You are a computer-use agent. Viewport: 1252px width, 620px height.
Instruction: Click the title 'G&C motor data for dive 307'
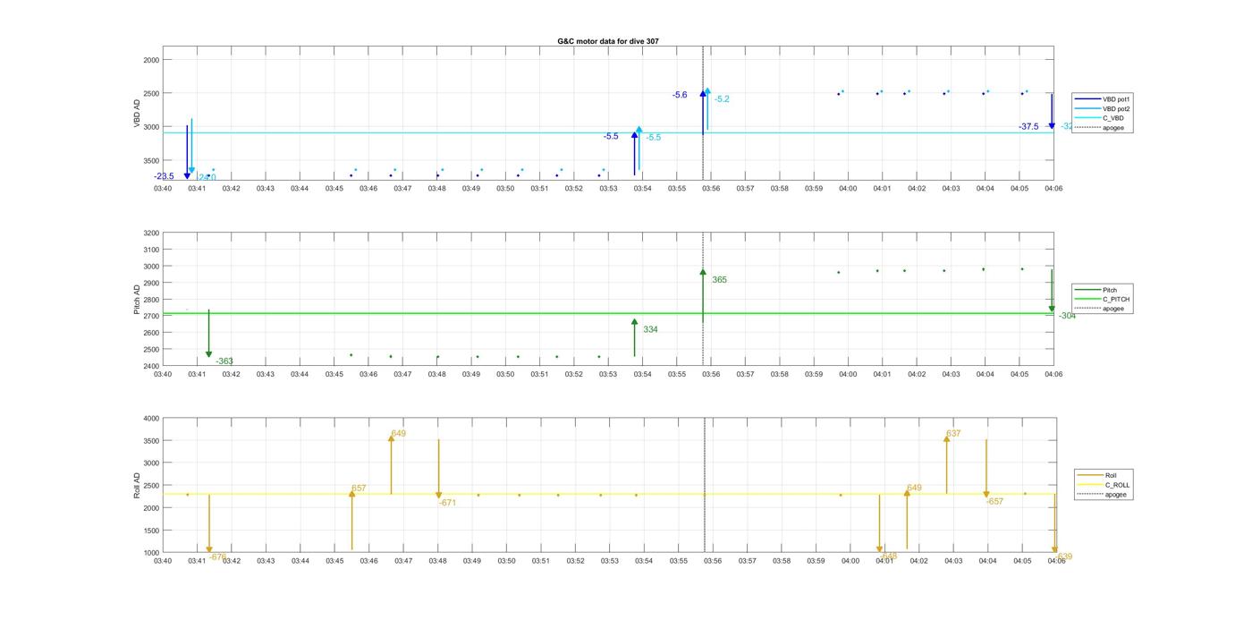pyautogui.click(x=608, y=41)
